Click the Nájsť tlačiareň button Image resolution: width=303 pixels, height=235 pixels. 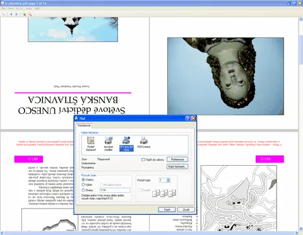[177, 166]
